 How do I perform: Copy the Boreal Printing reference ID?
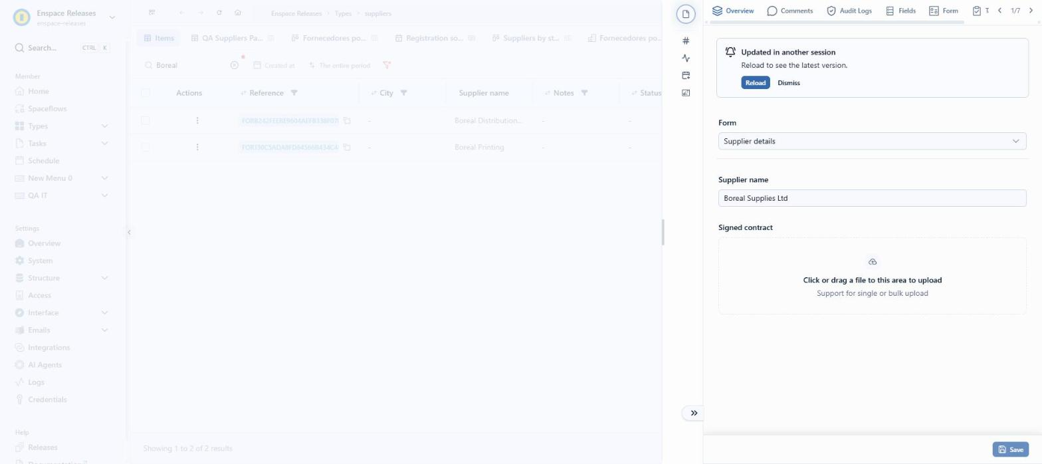pos(347,147)
